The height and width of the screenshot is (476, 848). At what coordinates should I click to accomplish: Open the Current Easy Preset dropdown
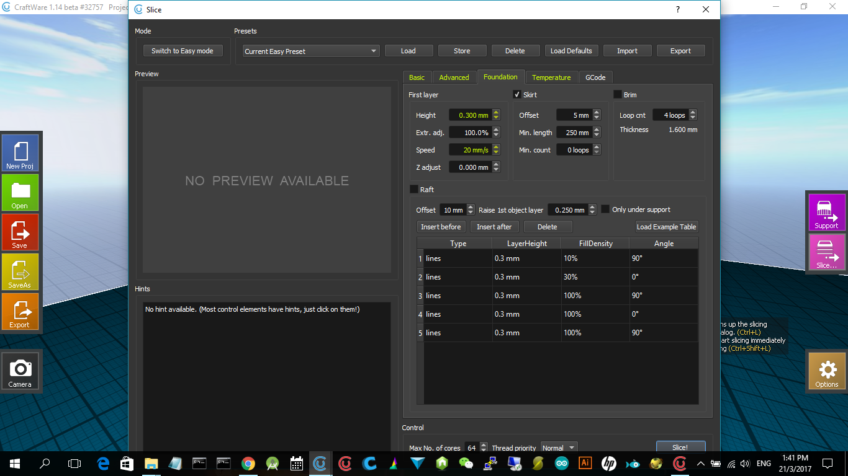311,51
